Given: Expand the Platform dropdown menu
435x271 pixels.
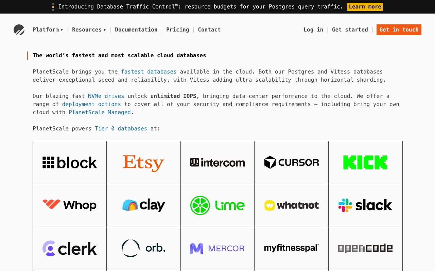Looking at the screenshot, I should [48, 30].
